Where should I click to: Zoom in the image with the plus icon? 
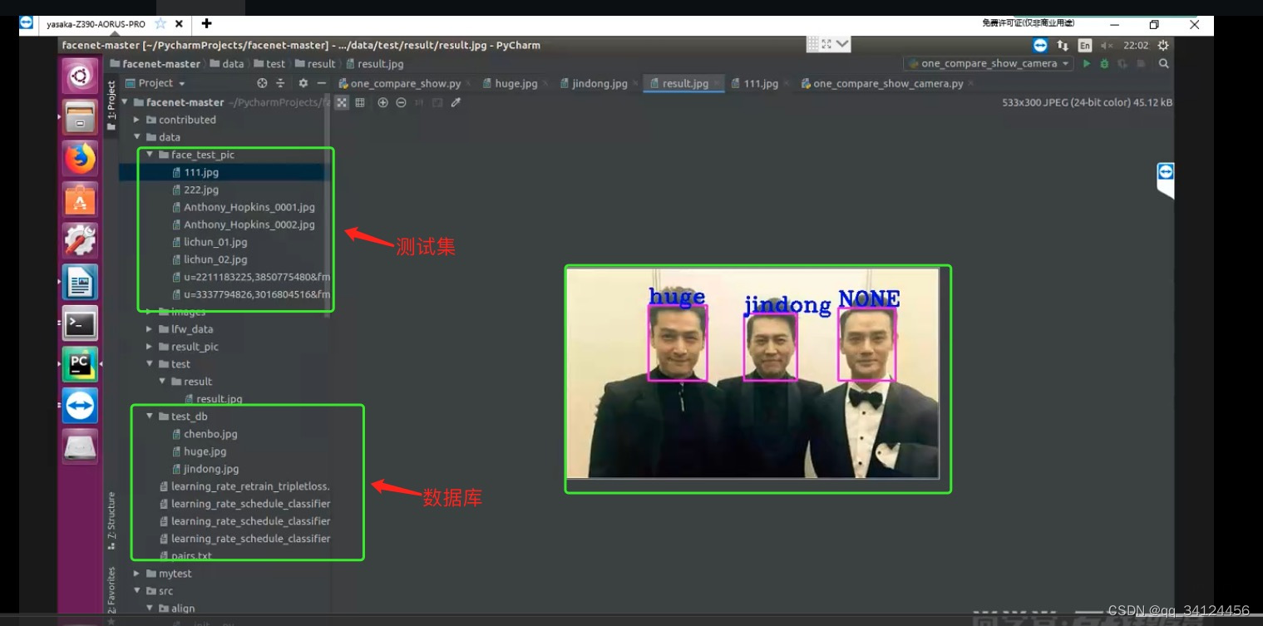click(x=382, y=102)
